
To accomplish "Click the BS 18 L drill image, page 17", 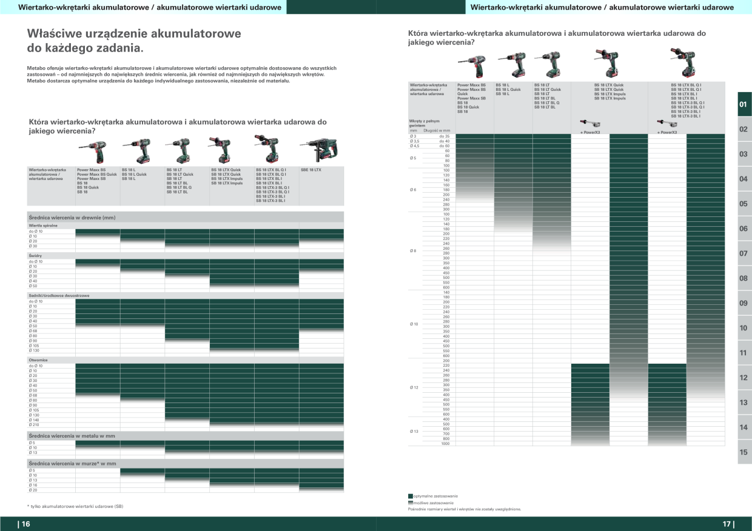I will pyautogui.click(x=511, y=66).
